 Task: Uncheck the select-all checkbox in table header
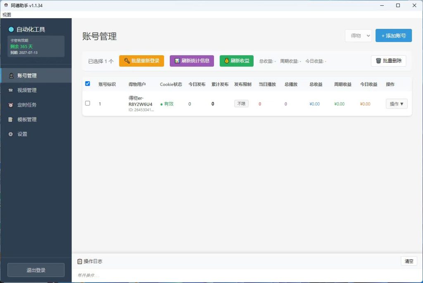88,84
